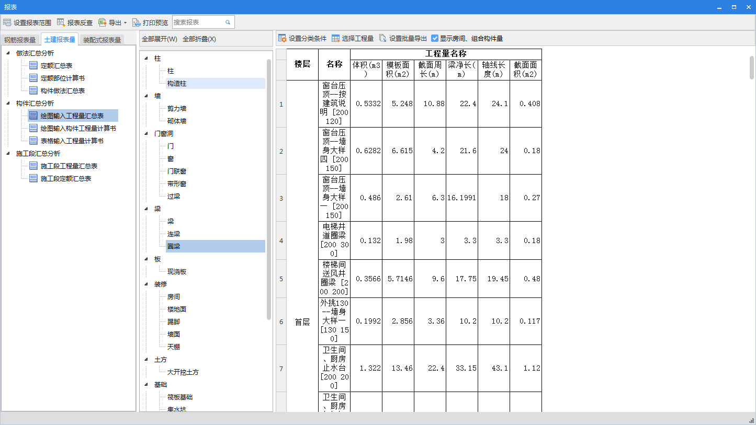Click the 电梯井道圈梁 [200 300] name cell

(x=334, y=240)
